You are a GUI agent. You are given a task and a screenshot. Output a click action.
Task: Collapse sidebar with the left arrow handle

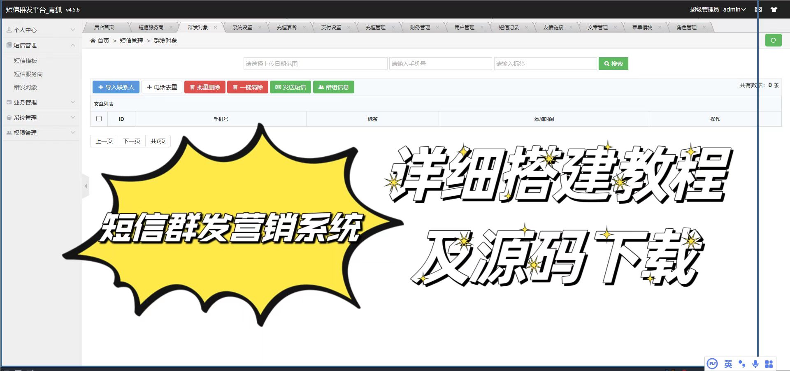click(x=86, y=186)
